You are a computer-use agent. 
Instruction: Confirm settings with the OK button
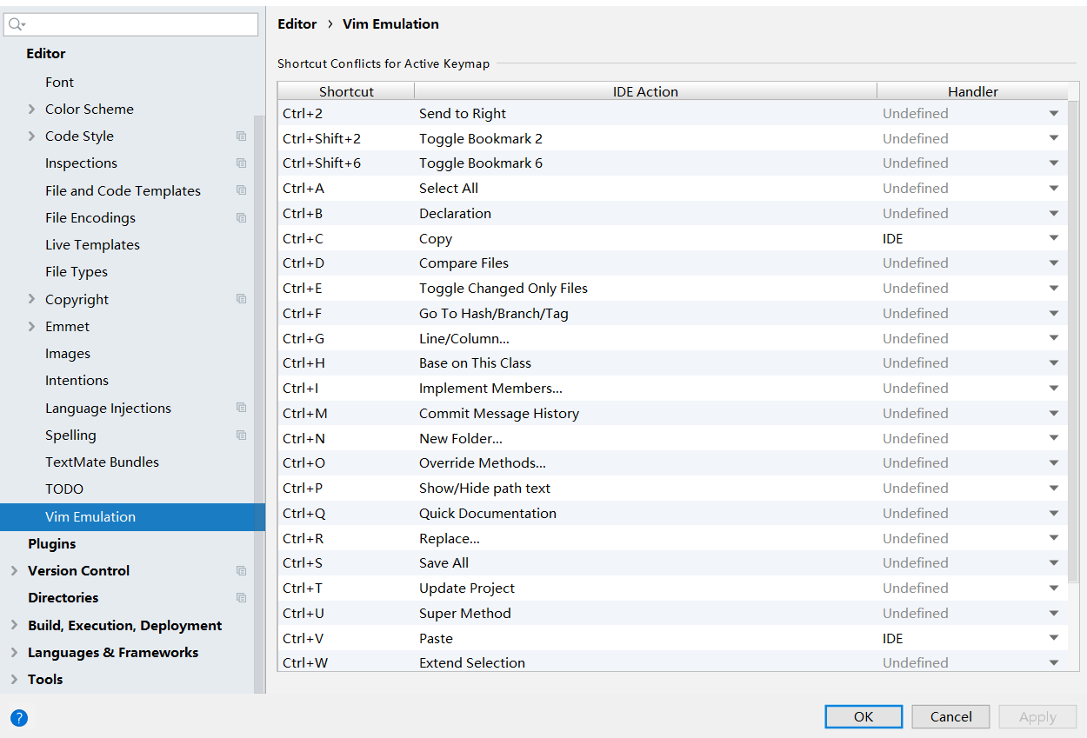click(x=864, y=716)
